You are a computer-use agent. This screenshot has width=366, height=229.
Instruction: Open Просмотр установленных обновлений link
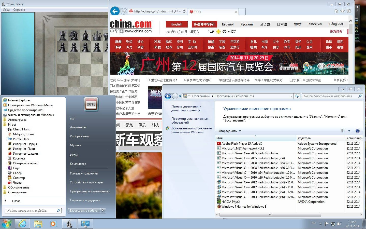(190, 120)
